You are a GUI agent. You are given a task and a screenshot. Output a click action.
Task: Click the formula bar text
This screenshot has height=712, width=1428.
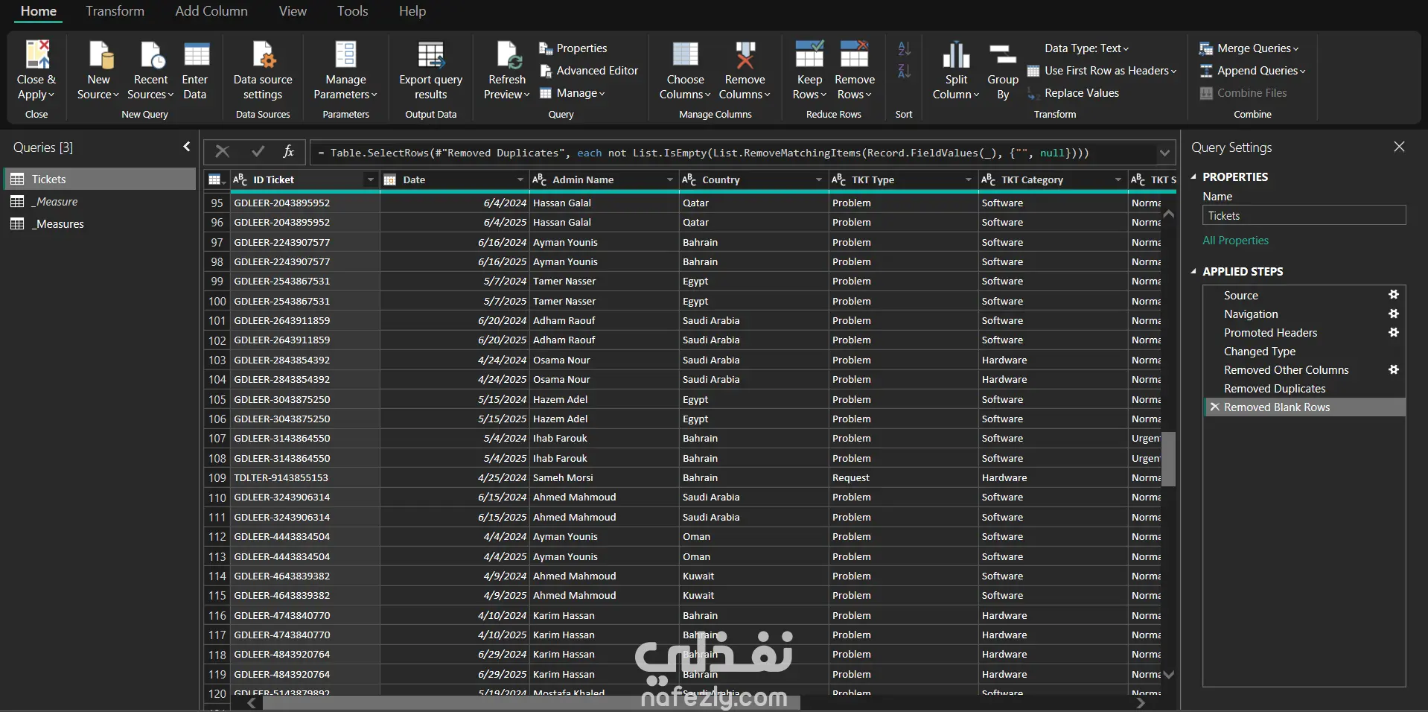(703, 153)
